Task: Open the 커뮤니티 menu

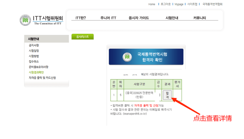Action: 200,18
